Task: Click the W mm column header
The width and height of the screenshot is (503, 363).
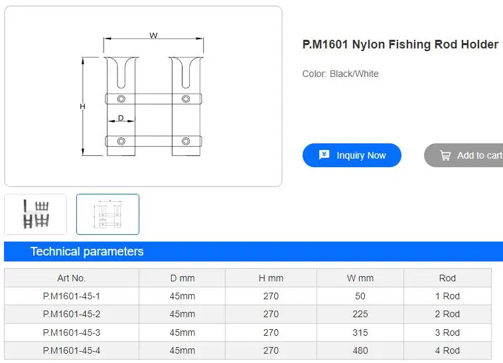Action: point(360,278)
